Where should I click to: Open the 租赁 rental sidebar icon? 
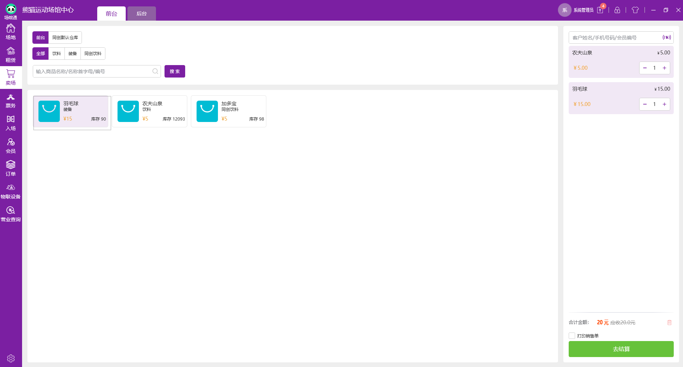[x=11, y=54]
